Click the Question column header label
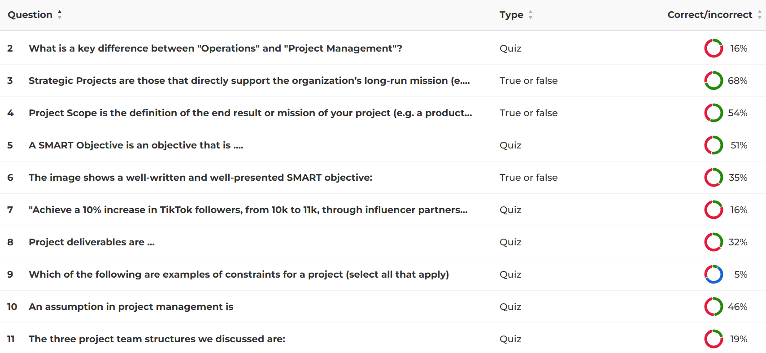766x353 pixels. tap(30, 15)
